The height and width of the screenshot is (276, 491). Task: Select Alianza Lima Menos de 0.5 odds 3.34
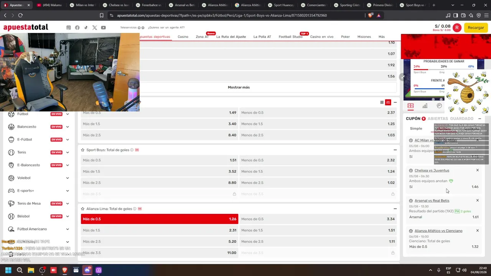[x=318, y=219]
